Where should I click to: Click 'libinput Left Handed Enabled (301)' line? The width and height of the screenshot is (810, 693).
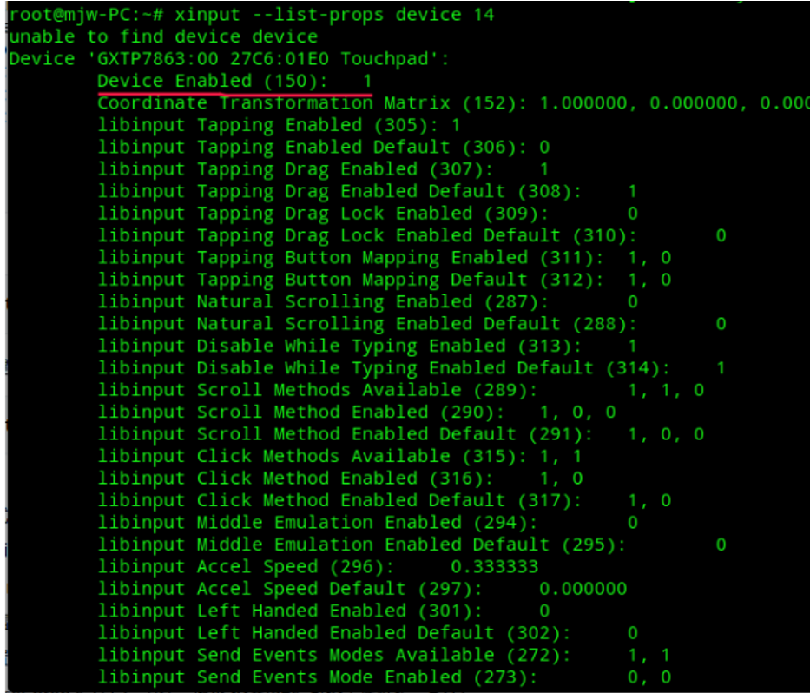point(290,611)
